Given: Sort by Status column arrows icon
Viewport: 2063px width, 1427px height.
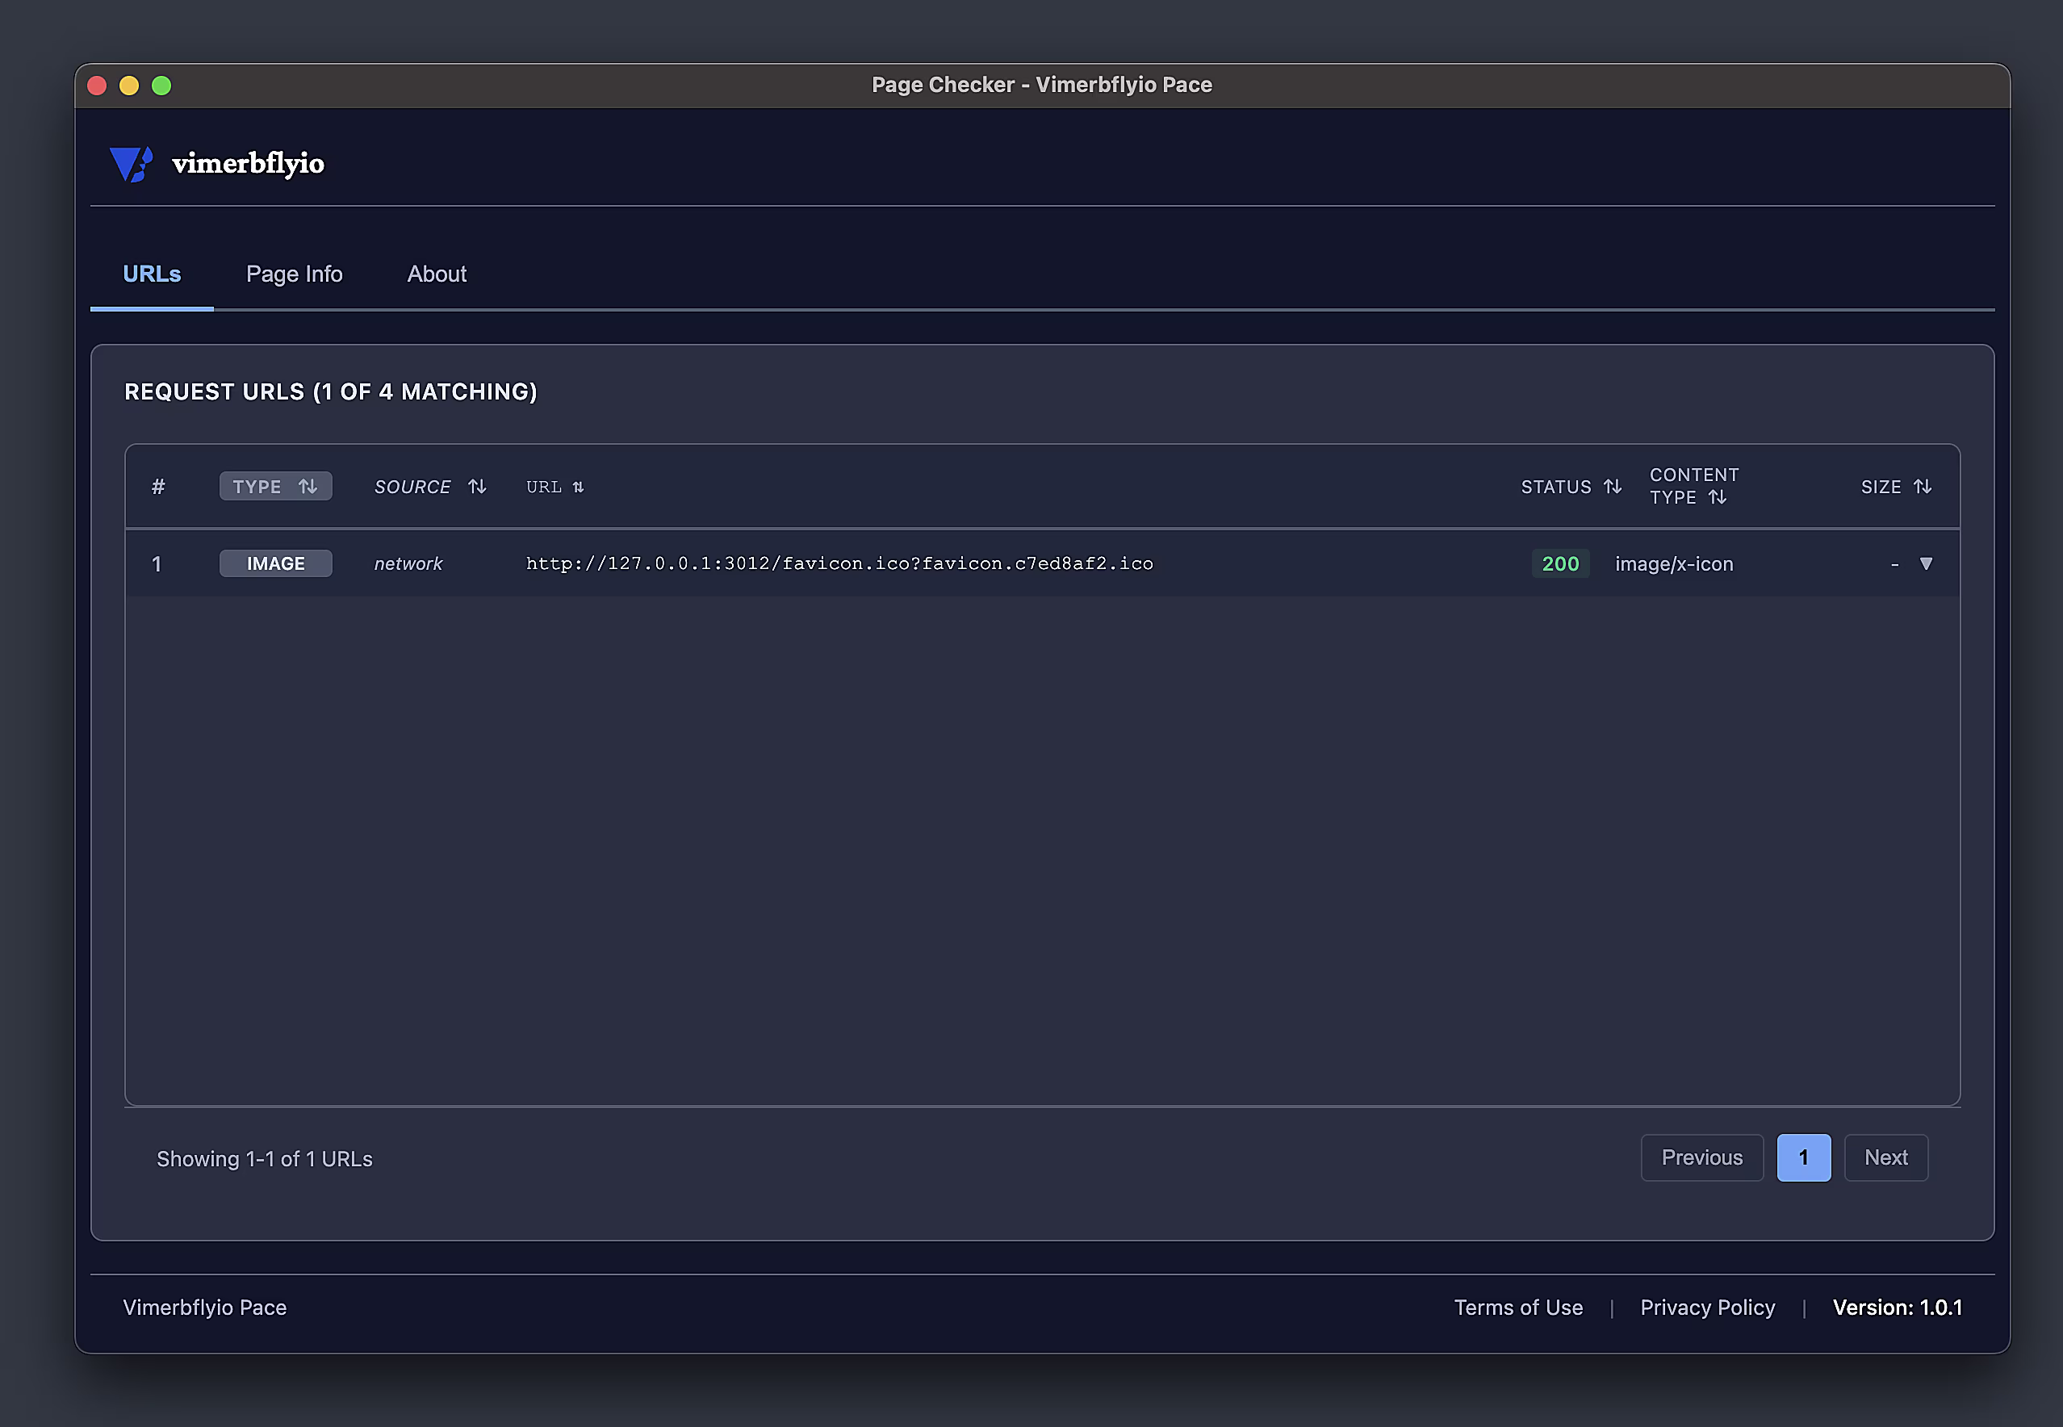Looking at the screenshot, I should point(1613,487).
